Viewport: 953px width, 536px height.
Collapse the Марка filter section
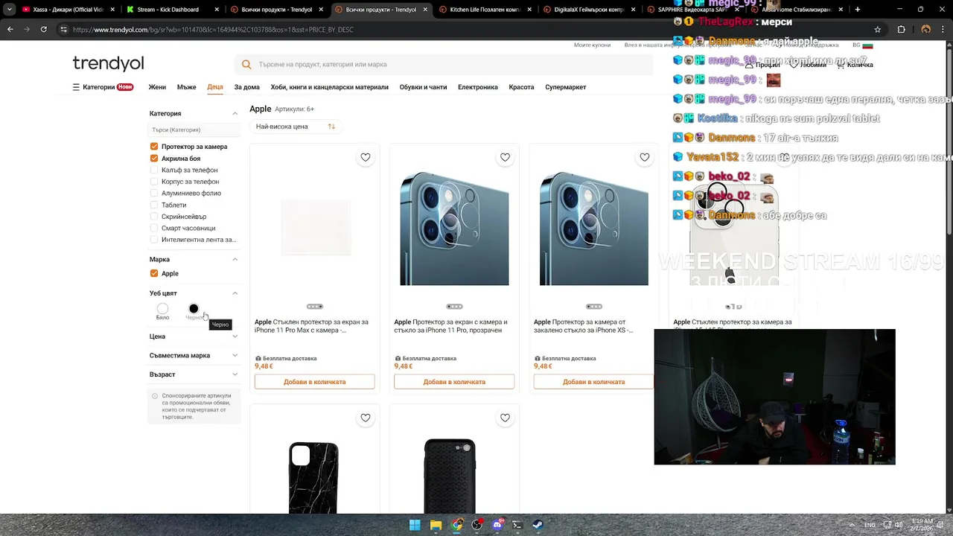tap(235, 260)
